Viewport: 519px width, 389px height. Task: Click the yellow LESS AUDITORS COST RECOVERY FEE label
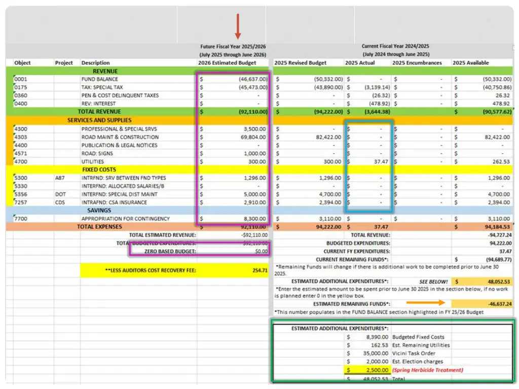[x=138, y=270]
